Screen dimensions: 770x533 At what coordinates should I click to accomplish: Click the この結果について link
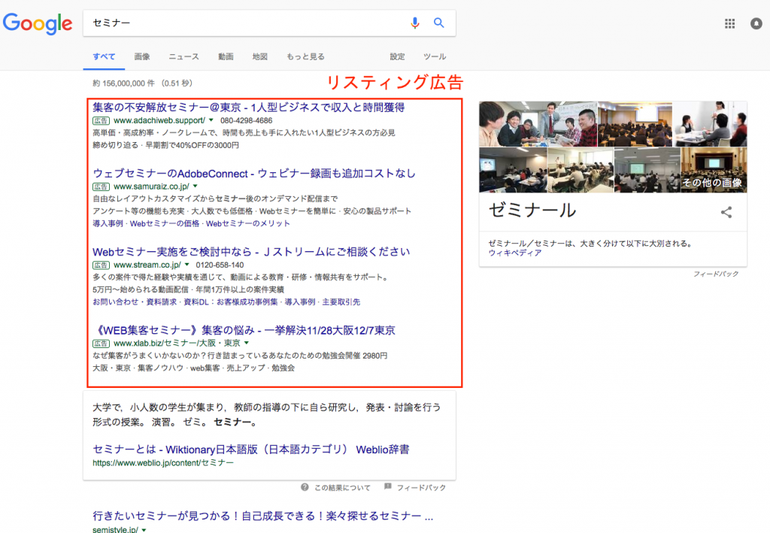(342, 487)
